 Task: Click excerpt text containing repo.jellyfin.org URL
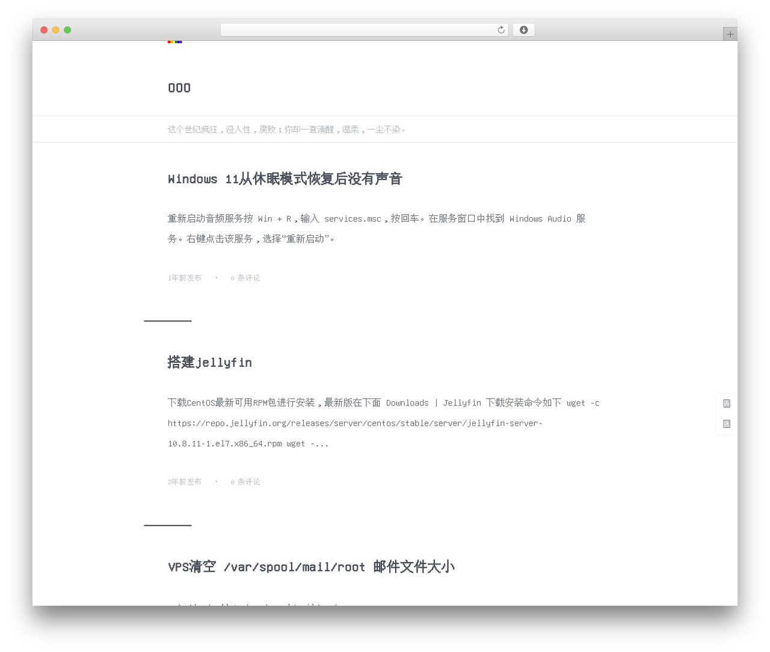384,423
